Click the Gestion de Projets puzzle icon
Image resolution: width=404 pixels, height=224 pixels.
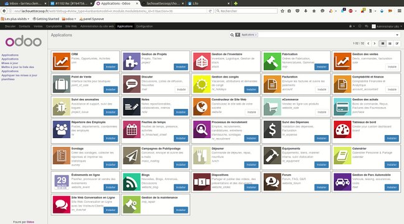pyautogui.click(x=132, y=62)
